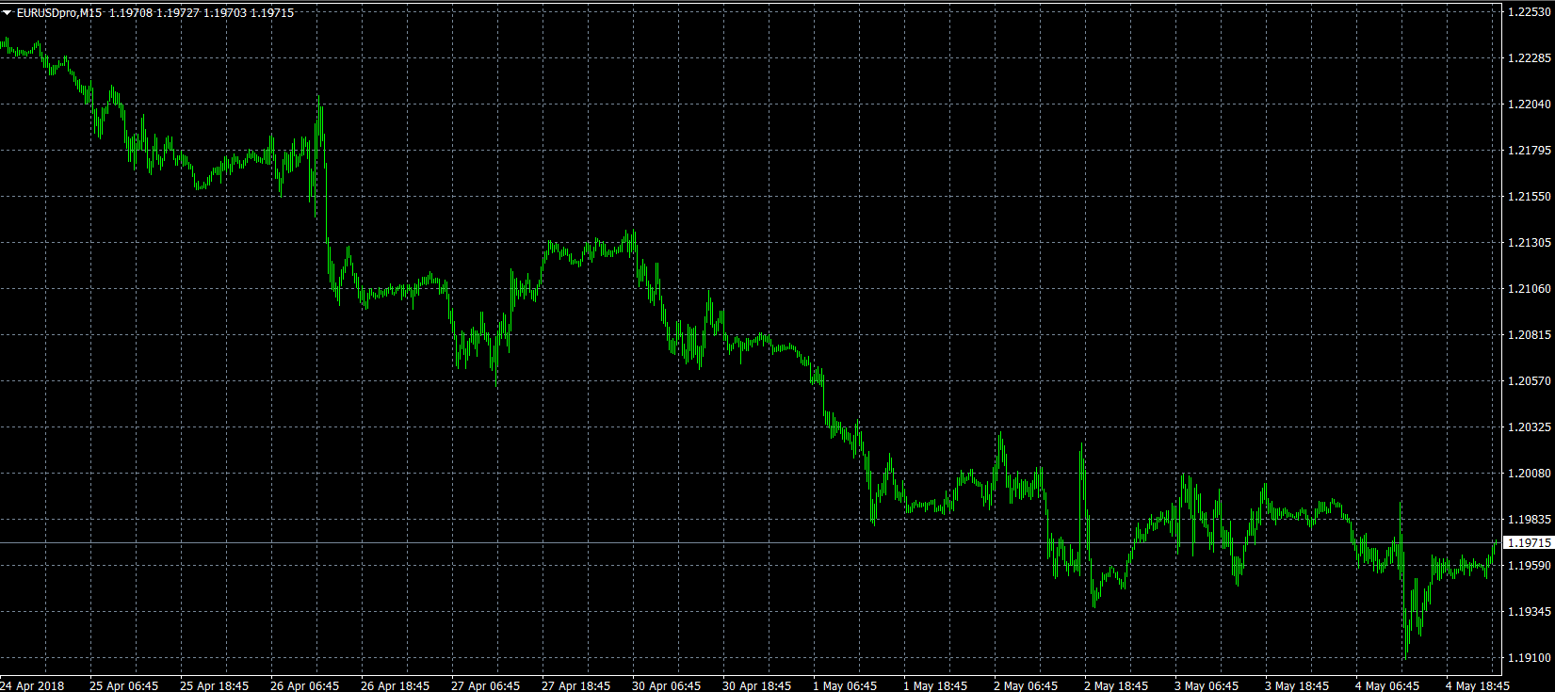1555x692 pixels.
Task: Click the 30 Apr 18:45 time label
Action: tap(757, 685)
